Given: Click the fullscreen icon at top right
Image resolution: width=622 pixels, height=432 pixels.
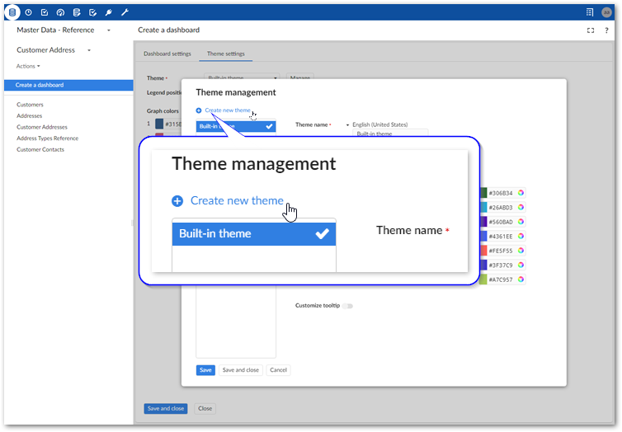Looking at the screenshot, I should click(x=591, y=31).
